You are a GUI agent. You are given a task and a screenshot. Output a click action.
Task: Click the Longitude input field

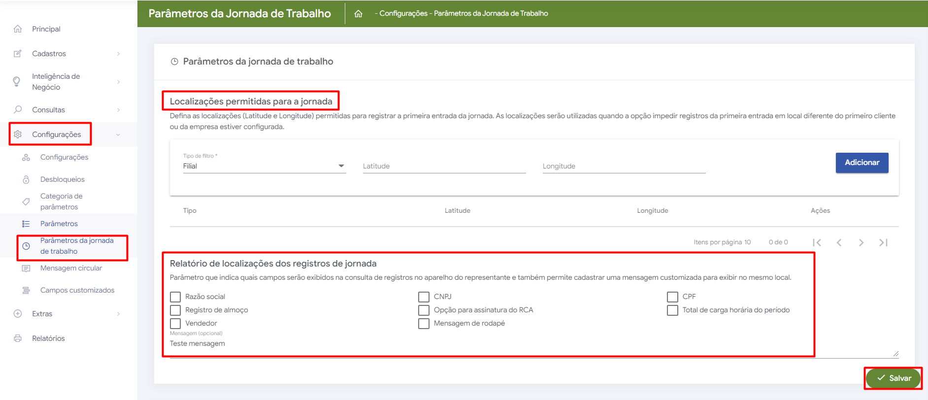624,166
